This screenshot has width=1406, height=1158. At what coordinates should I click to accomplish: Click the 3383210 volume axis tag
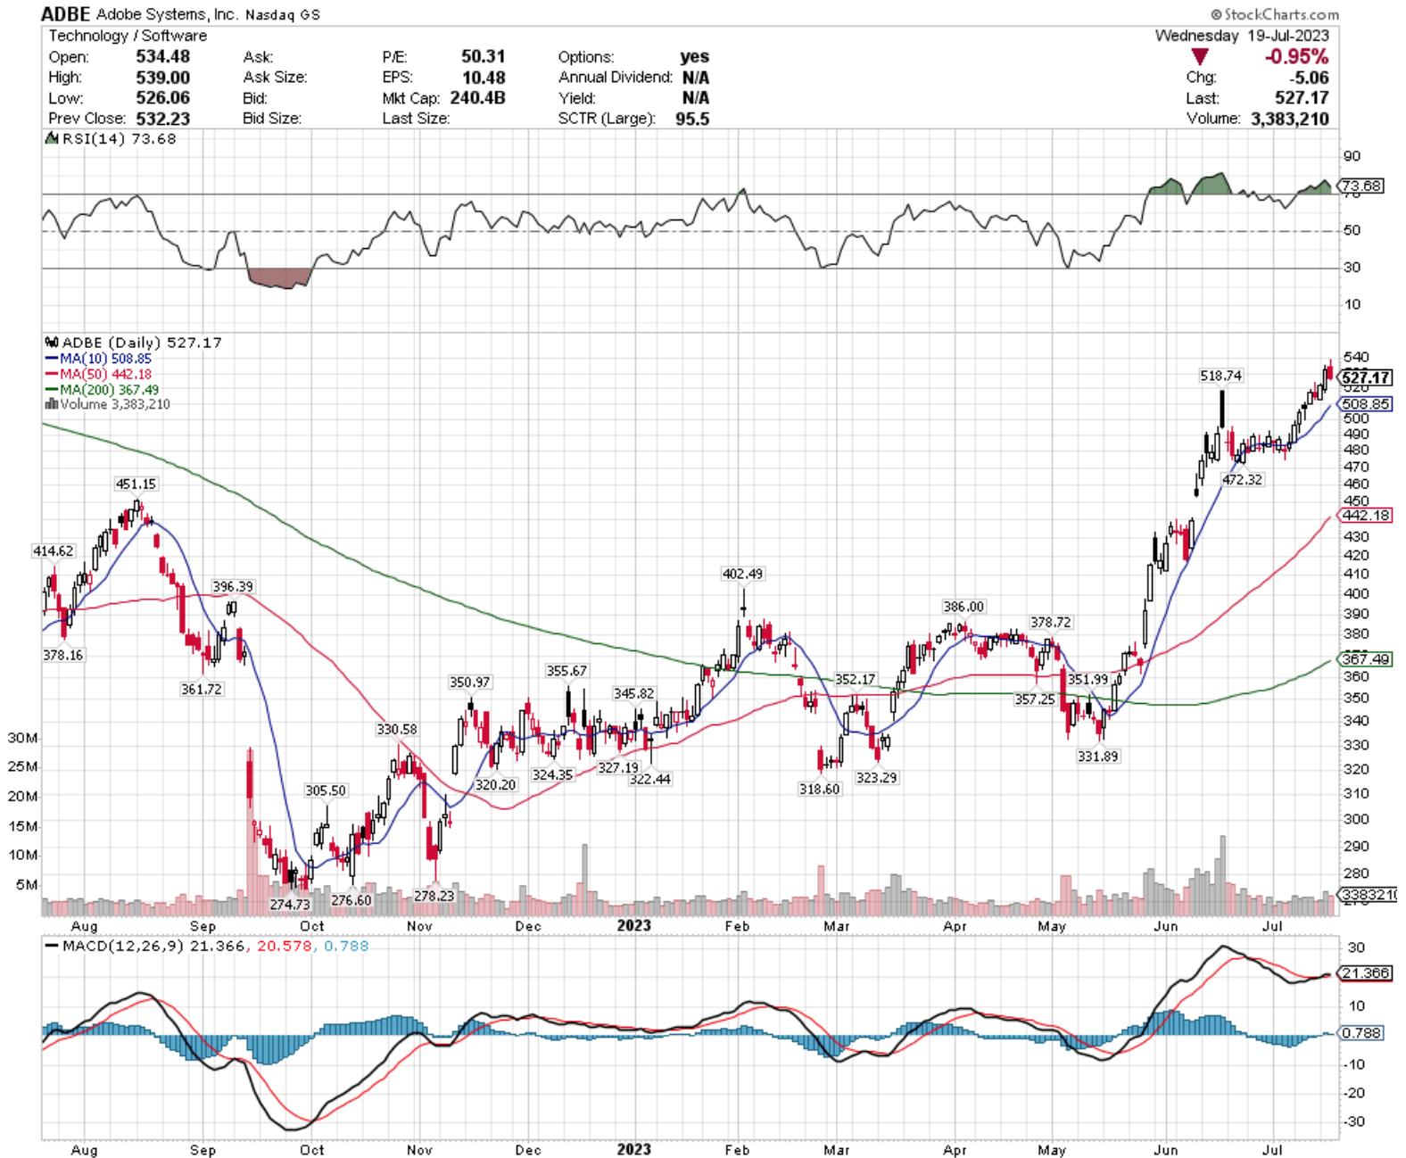coord(1369,894)
